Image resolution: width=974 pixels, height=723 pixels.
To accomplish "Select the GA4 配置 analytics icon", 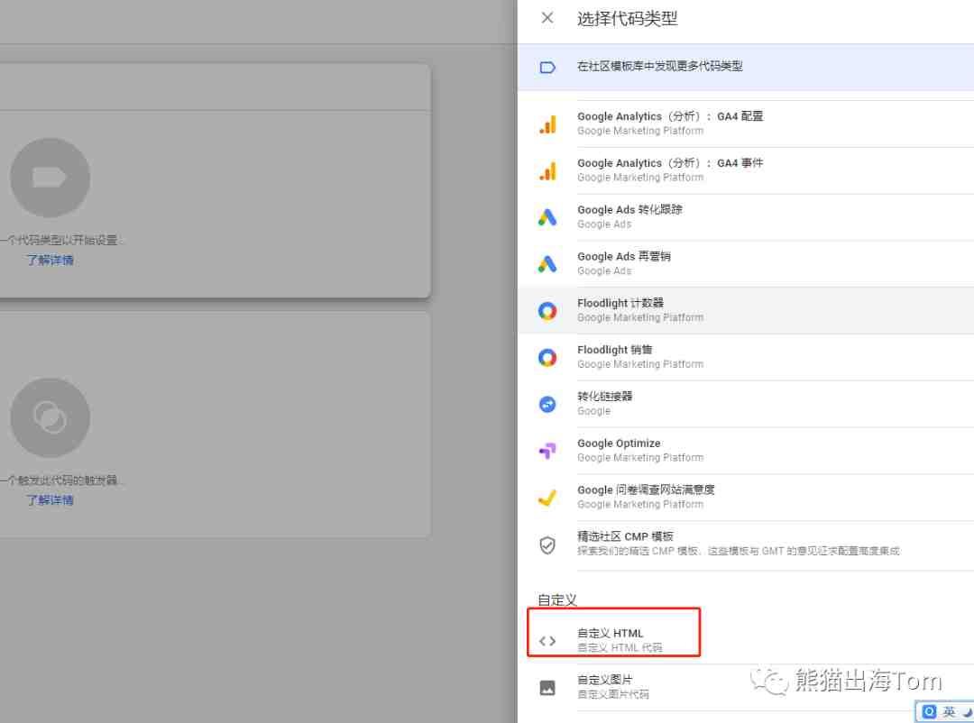I will (547, 124).
